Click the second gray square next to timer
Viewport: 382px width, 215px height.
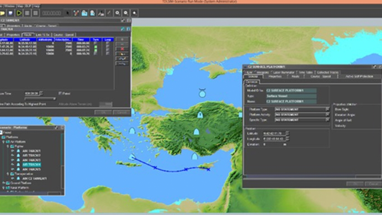tap(35, 13)
